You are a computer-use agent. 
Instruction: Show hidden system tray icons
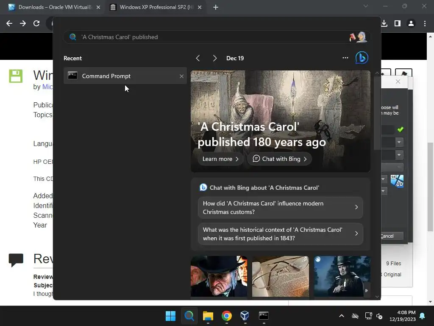click(342, 316)
